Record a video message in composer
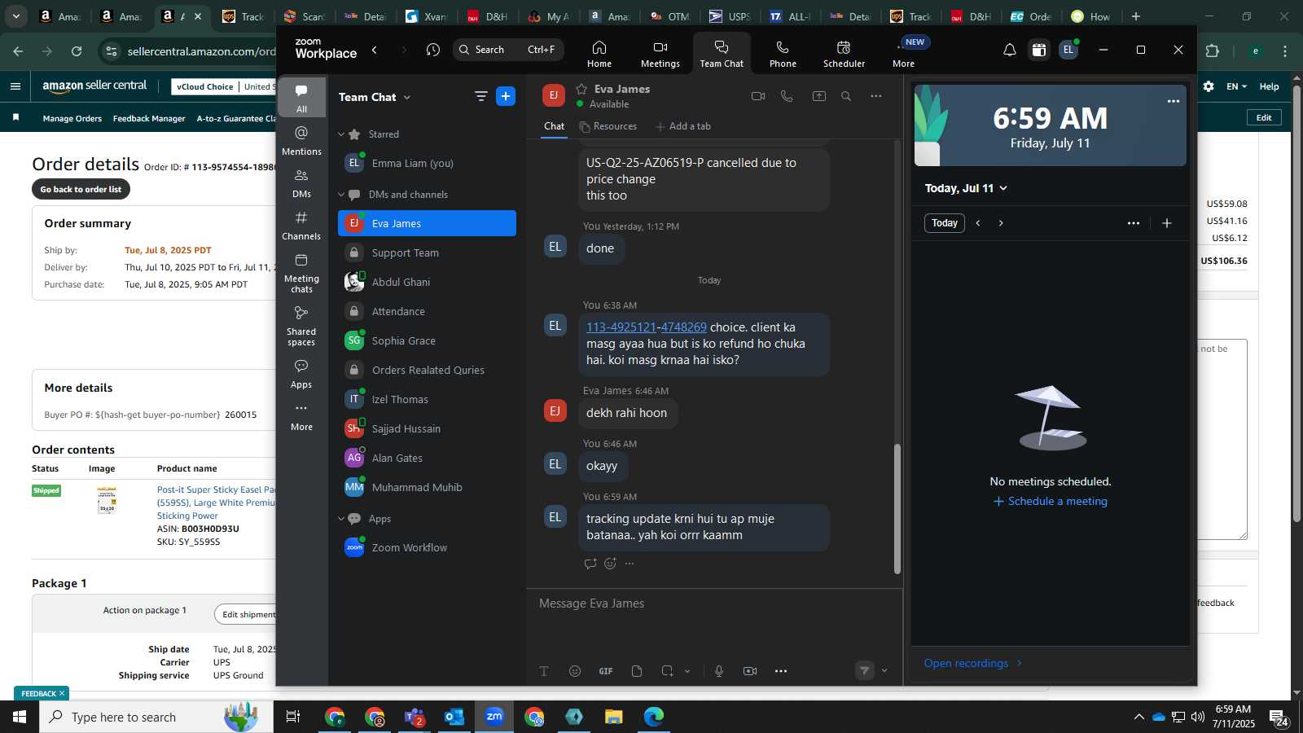The image size is (1303, 733). 750,671
